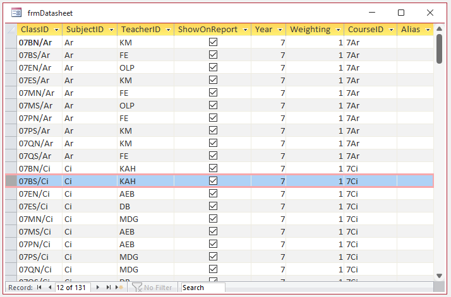
Task: Click TeacherID cell MDG in 07MN/Ci row
Action: (x=145, y=219)
